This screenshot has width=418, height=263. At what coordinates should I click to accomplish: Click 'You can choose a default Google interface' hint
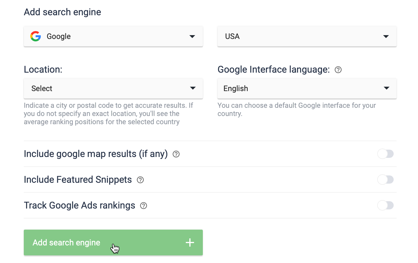296,110
